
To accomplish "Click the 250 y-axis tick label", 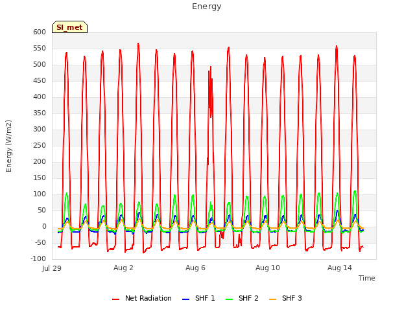I will (x=40, y=145).
